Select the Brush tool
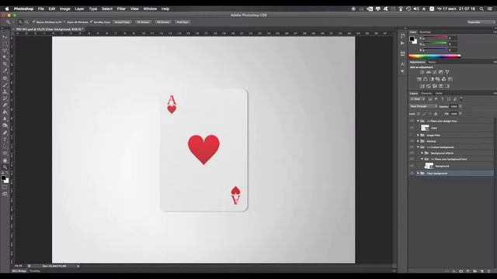Viewport: 497px width, 279px height. (5, 84)
